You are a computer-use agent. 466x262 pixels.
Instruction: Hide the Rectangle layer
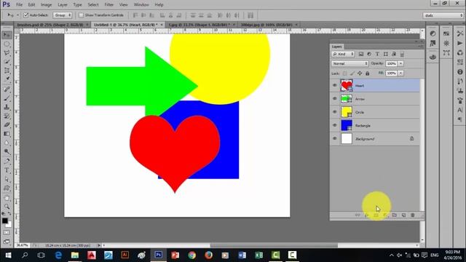335,125
